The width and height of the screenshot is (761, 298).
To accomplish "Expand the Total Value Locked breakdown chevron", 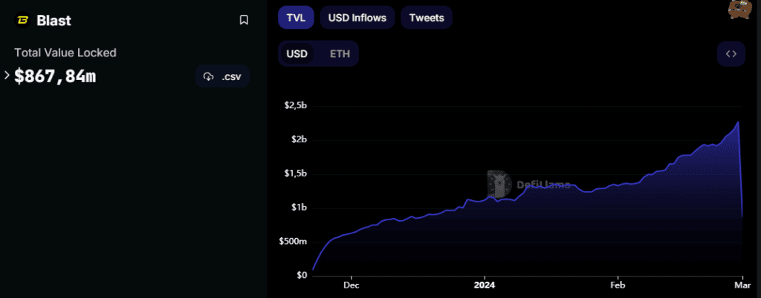I will (x=7, y=75).
